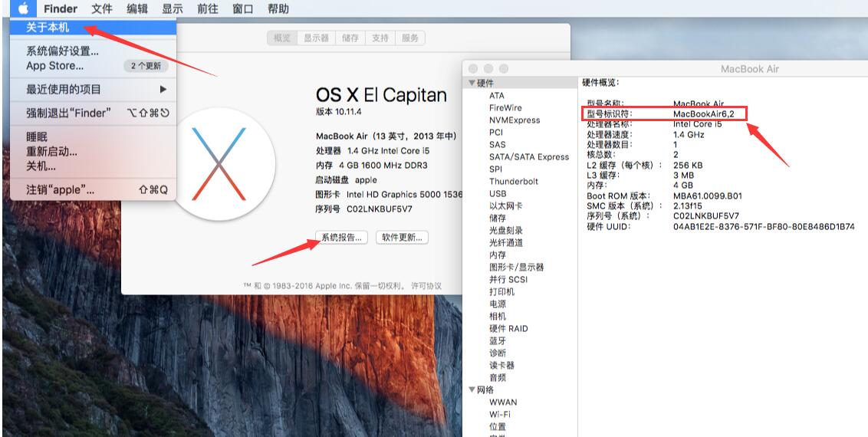Open the Finder menu bar item
The height and width of the screenshot is (437, 868).
[61, 9]
